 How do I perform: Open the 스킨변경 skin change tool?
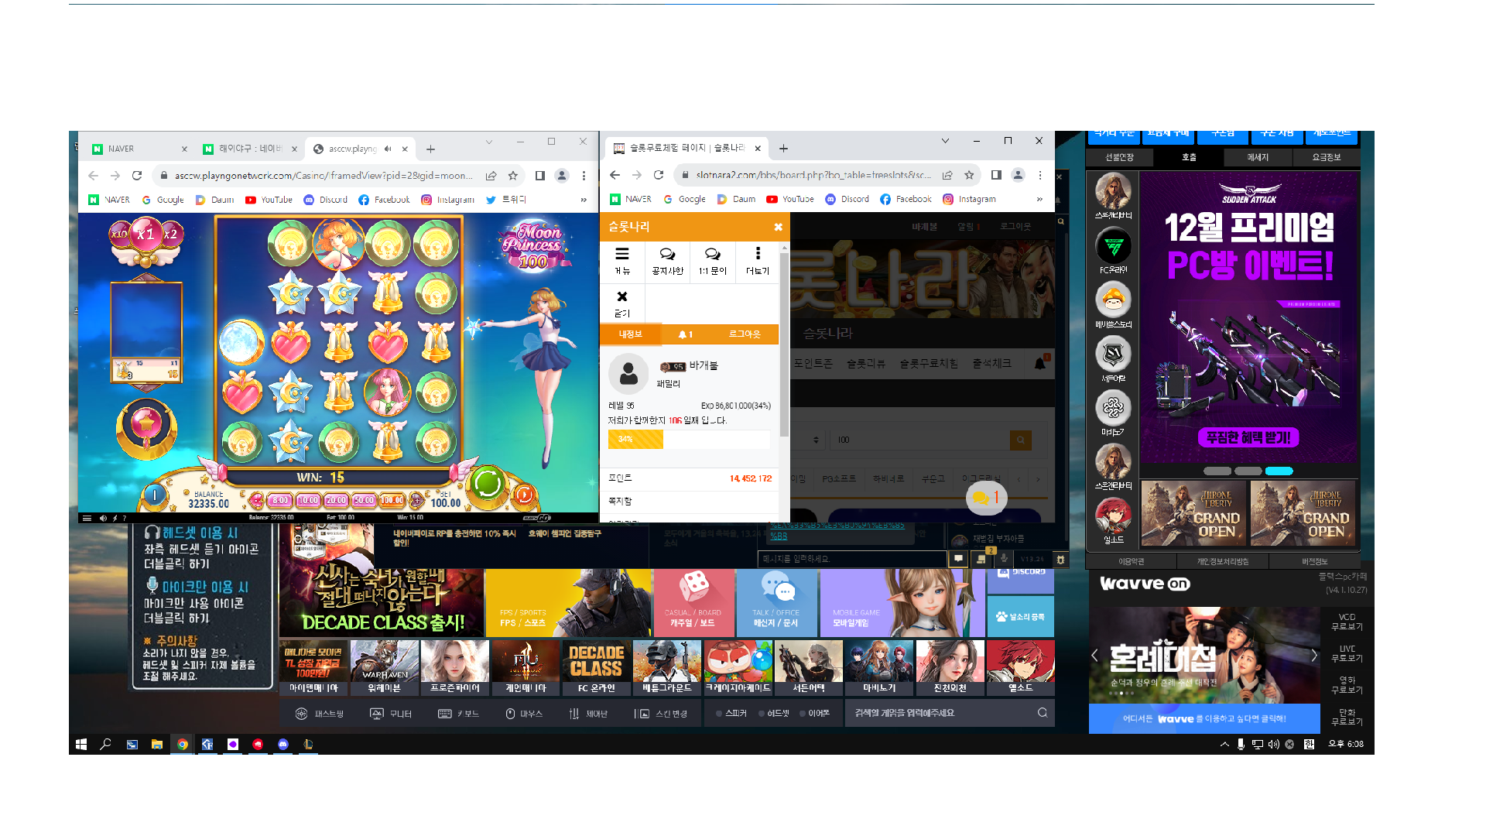[661, 714]
